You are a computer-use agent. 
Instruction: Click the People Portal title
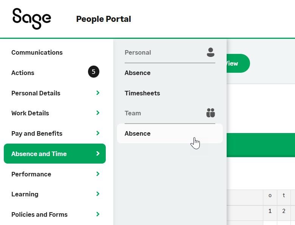pos(103,19)
